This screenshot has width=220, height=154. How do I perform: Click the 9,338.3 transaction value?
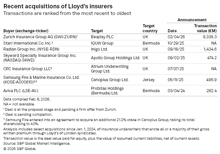[x=208, y=37]
